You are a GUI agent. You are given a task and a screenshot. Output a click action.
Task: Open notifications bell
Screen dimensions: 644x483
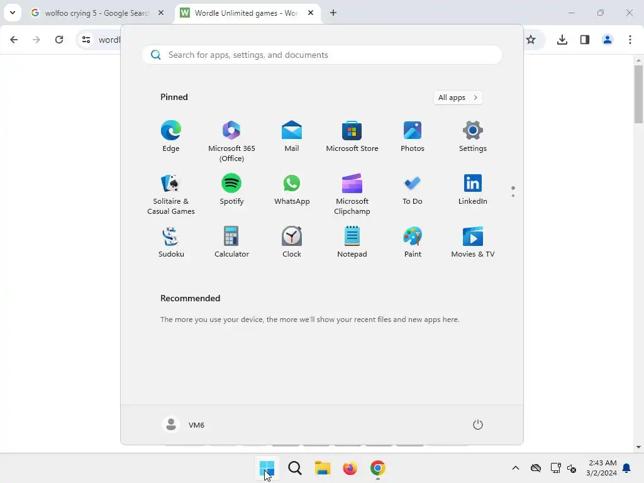[627, 468]
